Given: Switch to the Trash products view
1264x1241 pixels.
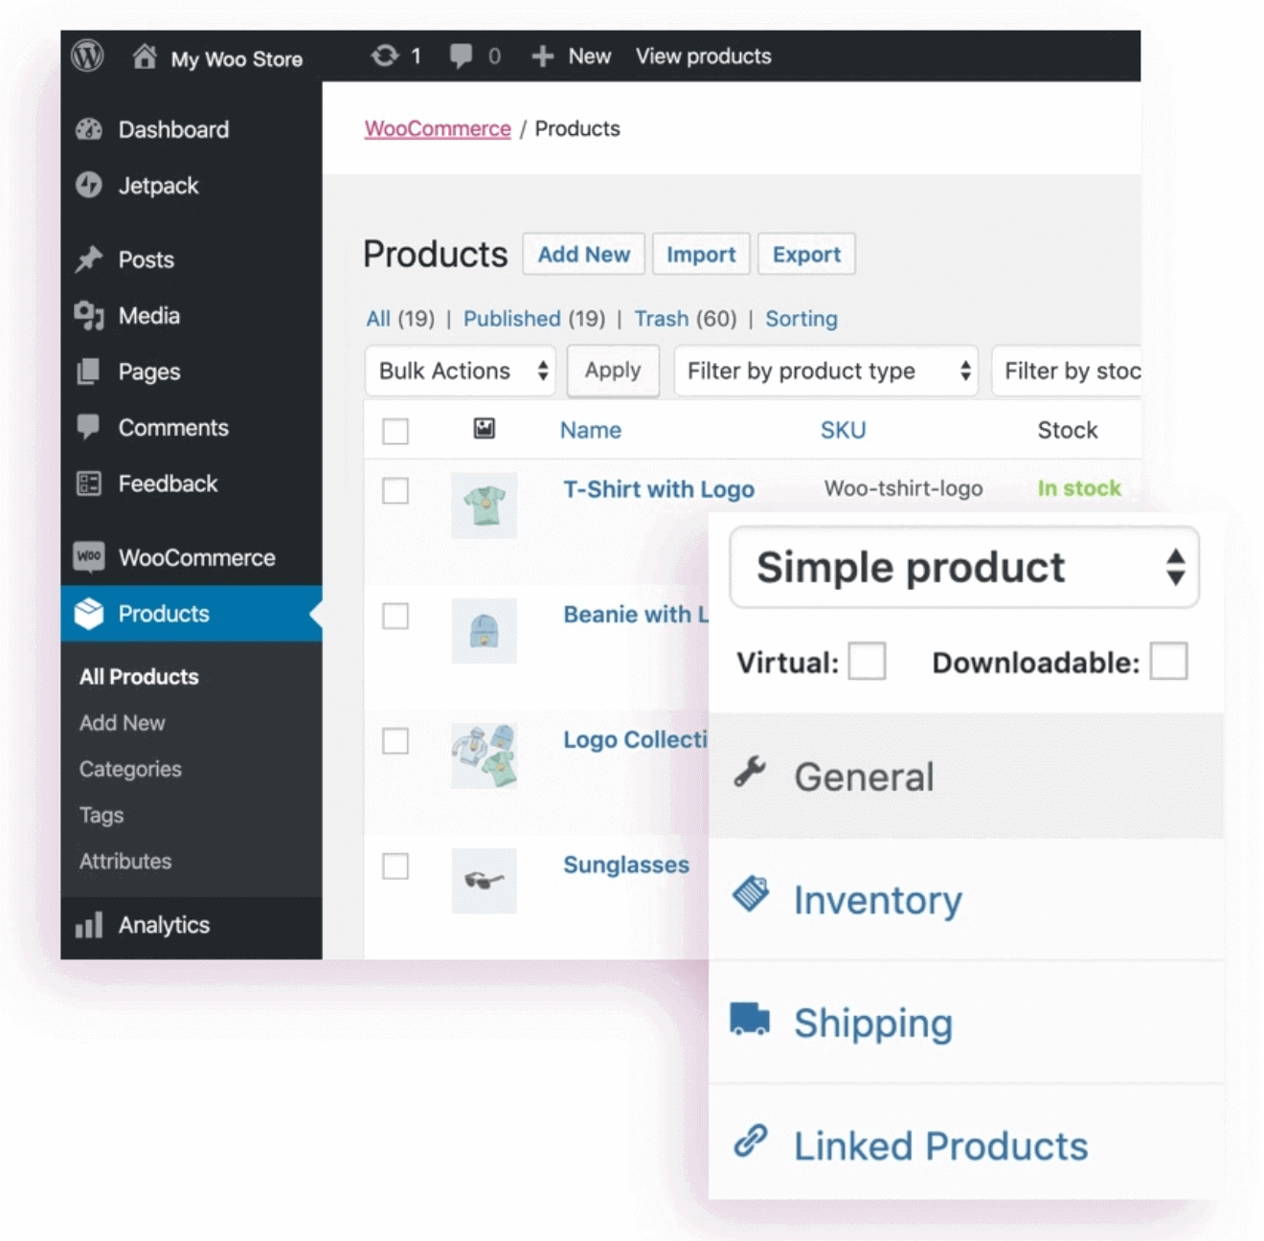Looking at the screenshot, I should click(x=663, y=319).
